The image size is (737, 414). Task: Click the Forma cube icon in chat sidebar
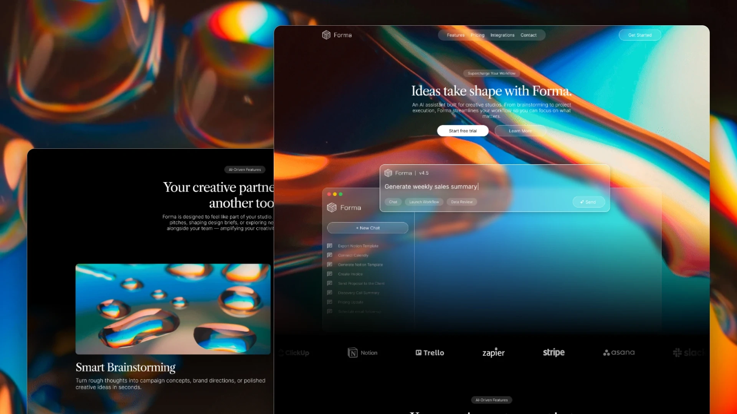[x=332, y=207]
